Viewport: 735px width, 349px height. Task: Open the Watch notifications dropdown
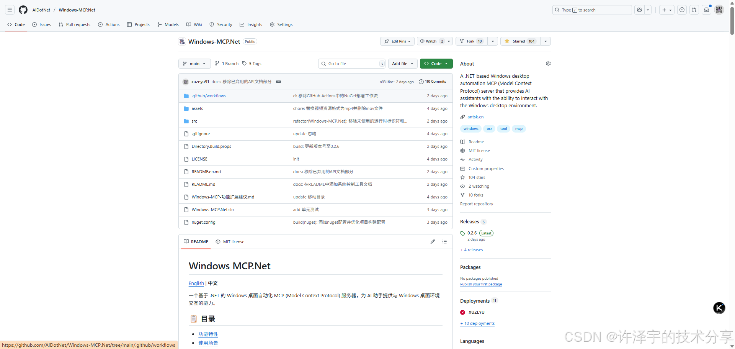[x=435, y=41]
